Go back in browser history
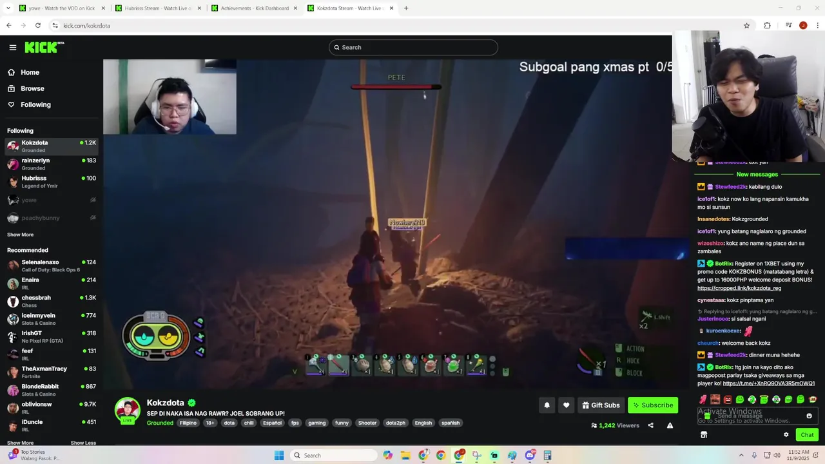The width and height of the screenshot is (825, 464). 8,25
